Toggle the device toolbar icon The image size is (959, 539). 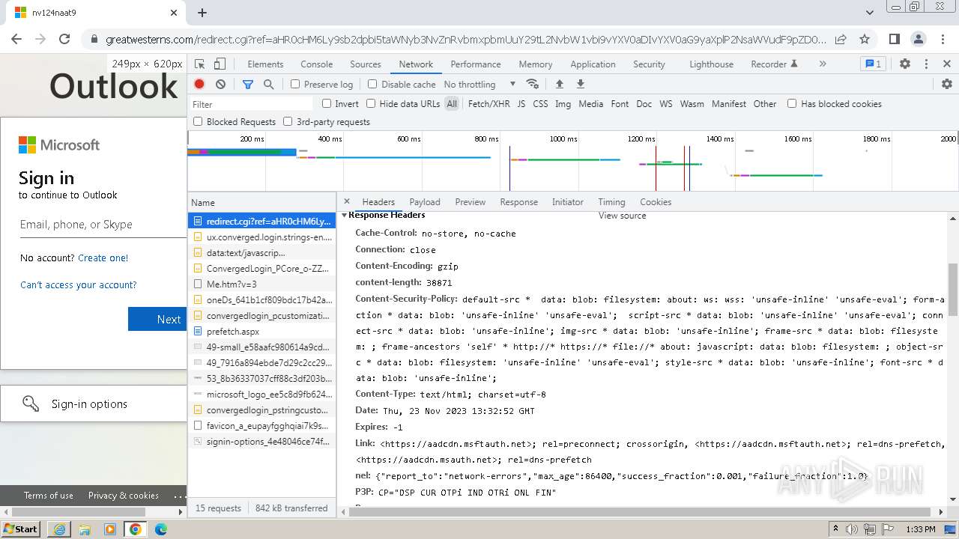(x=220, y=64)
